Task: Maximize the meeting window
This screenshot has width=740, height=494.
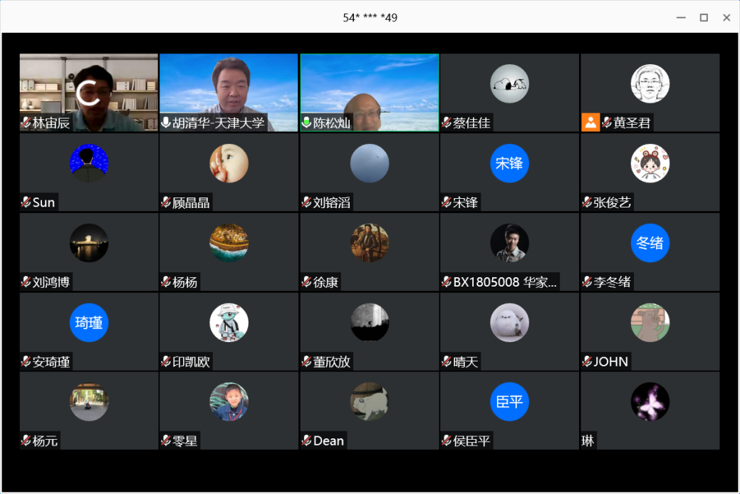Action: pos(704,17)
